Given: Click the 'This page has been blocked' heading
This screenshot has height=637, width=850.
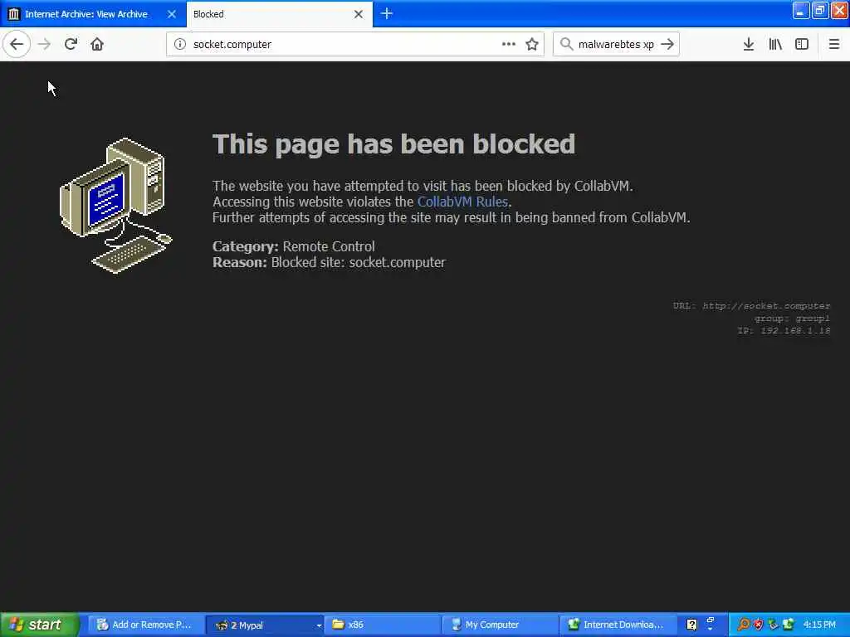Looking at the screenshot, I should point(393,144).
